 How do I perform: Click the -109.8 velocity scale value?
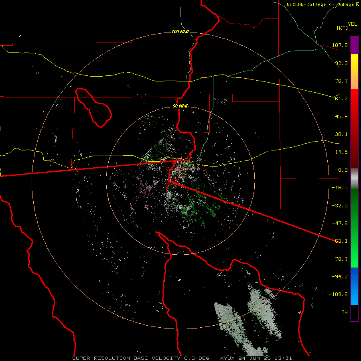coord(338,294)
